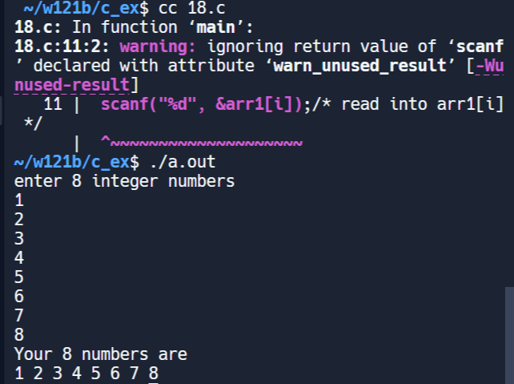Click the vertical scrollbar thumb

tap(509, 335)
